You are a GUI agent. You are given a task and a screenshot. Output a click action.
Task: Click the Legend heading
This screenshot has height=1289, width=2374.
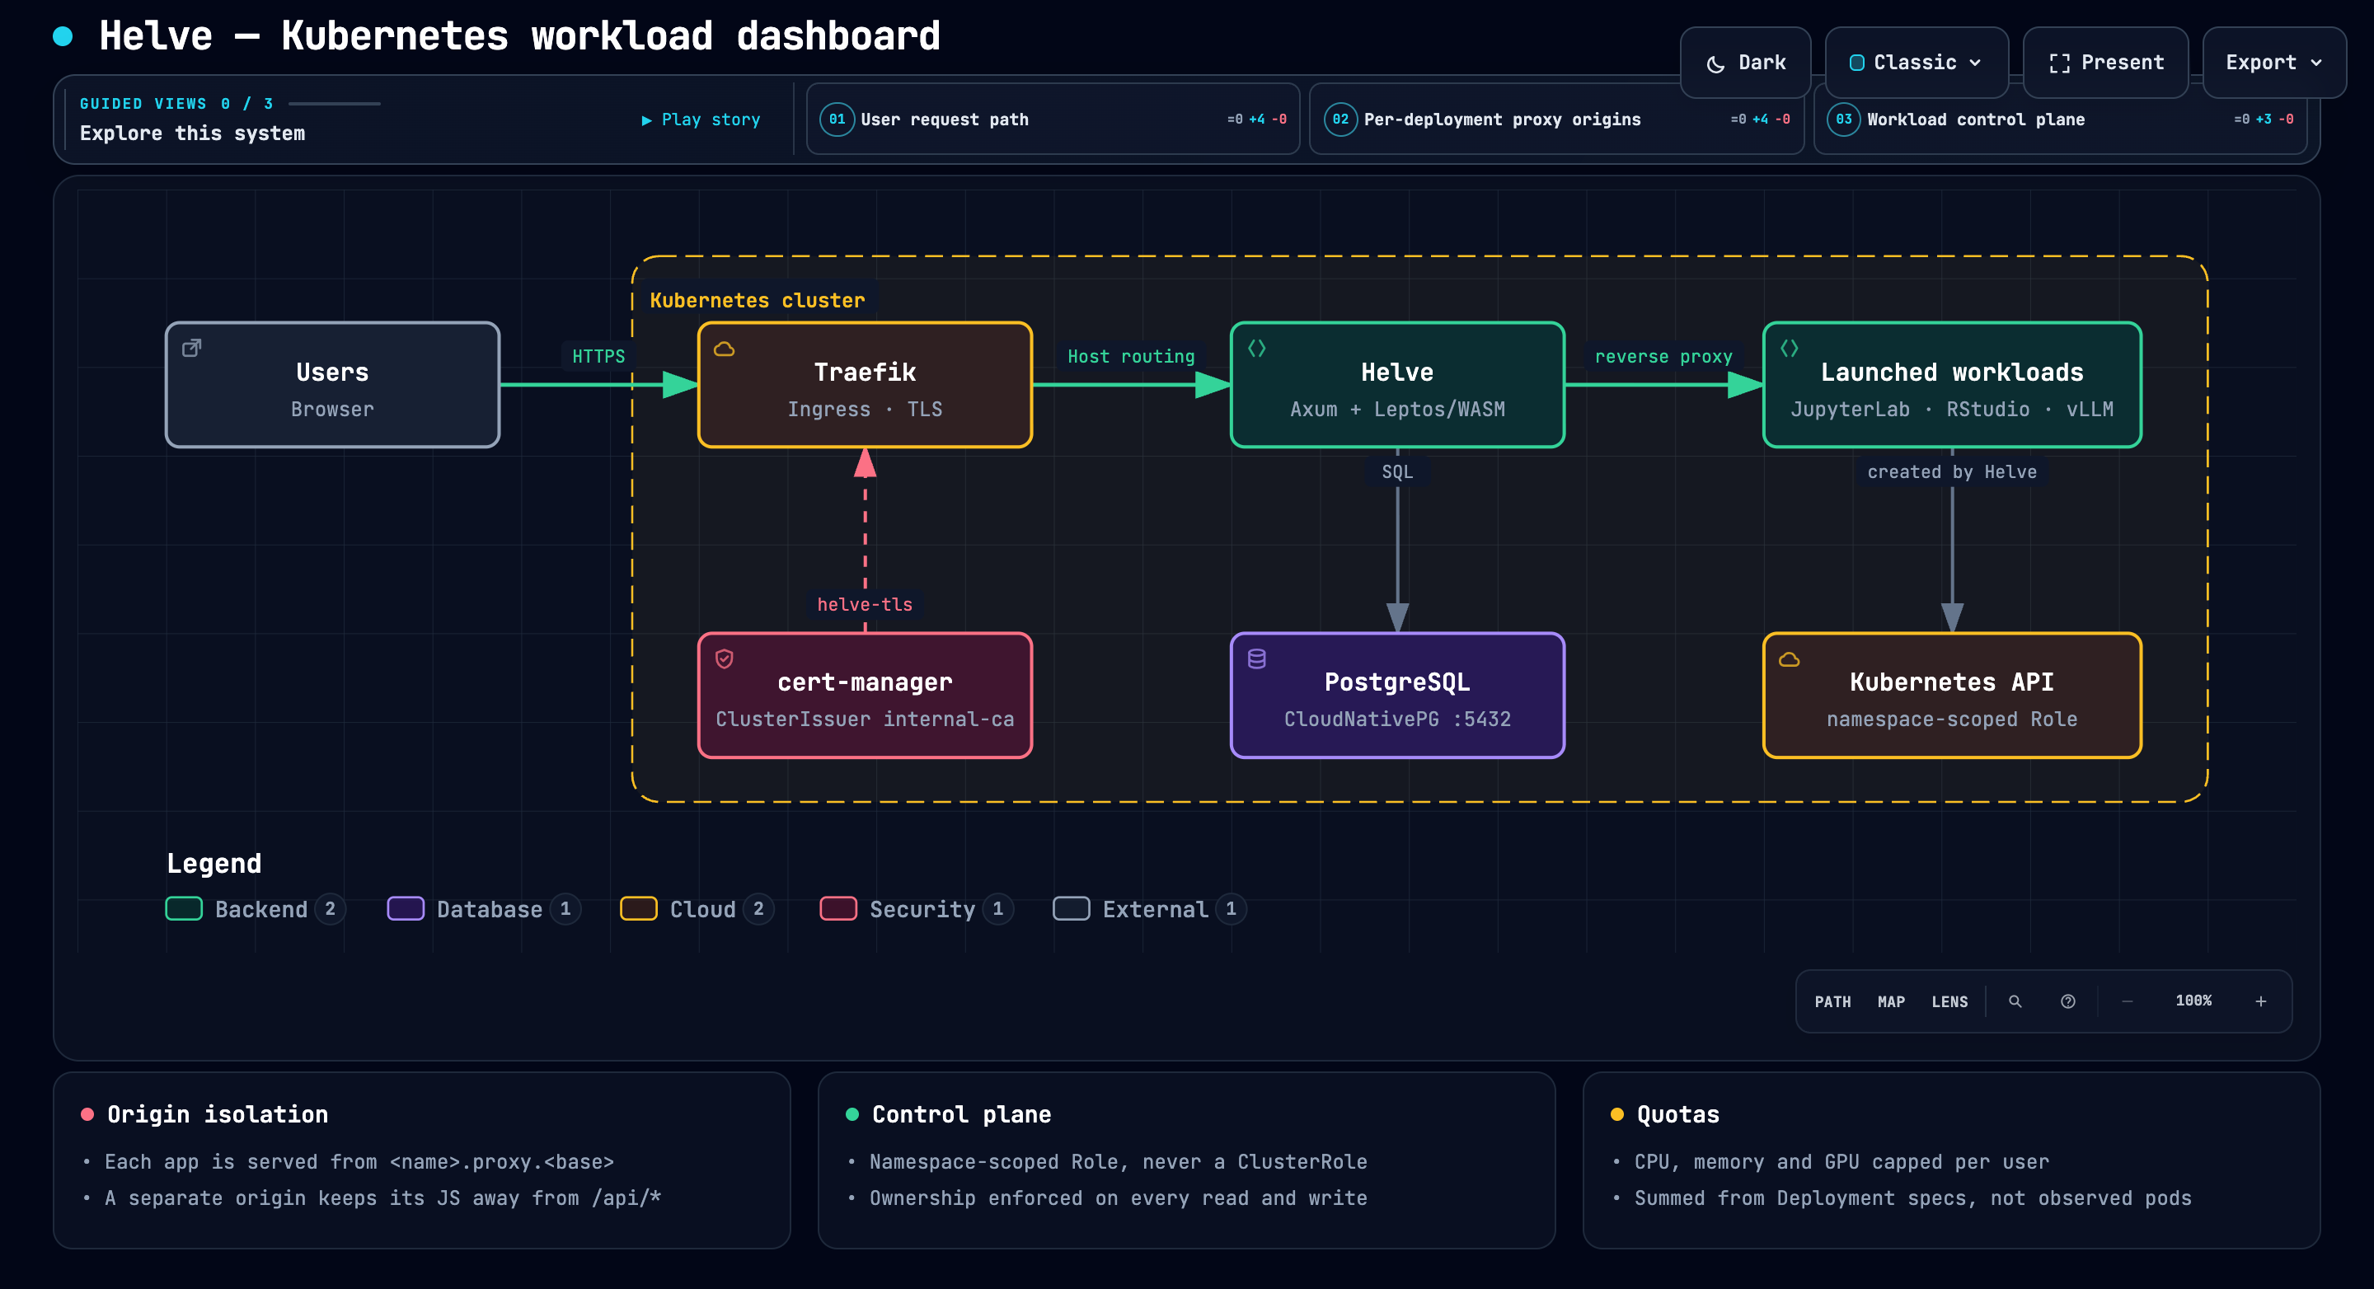(x=213, y=864)
